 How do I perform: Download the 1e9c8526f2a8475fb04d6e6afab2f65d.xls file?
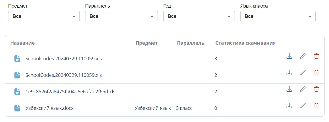pyautogui.click(x=289, y=89)
